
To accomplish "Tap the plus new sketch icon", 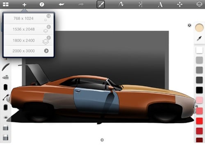I will pos(24,5).
